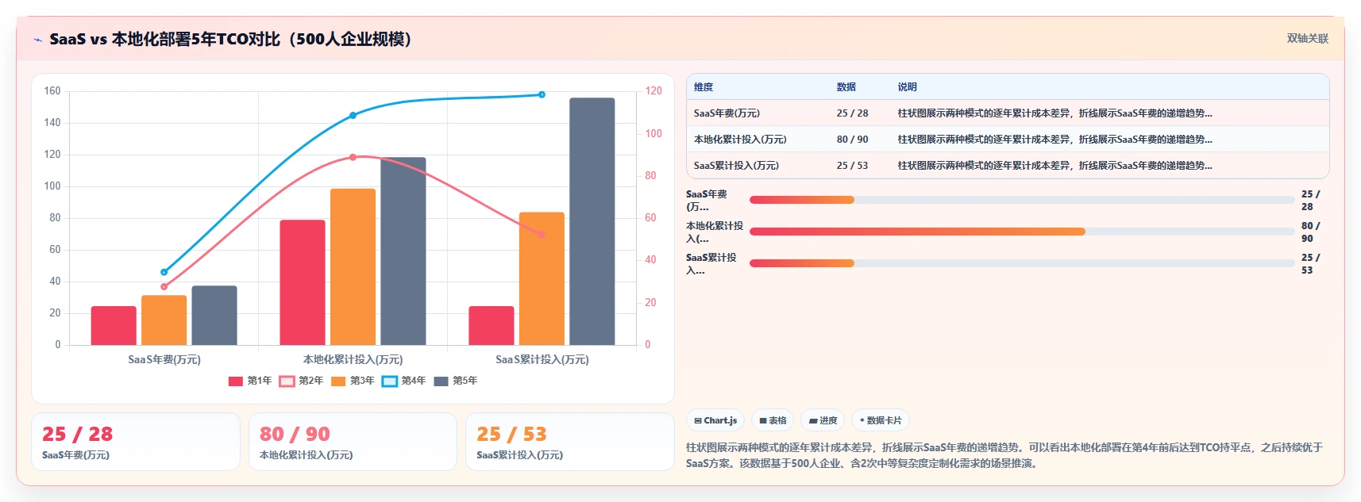The image size is (1361, 502).
Task: Open the 25 / 28 SaaS年费 stat card
Action: click(x=136, y=442)
